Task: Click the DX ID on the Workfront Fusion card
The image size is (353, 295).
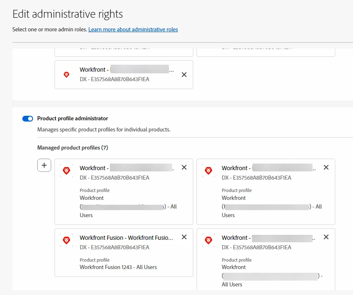Action: [x=114, y=247]
